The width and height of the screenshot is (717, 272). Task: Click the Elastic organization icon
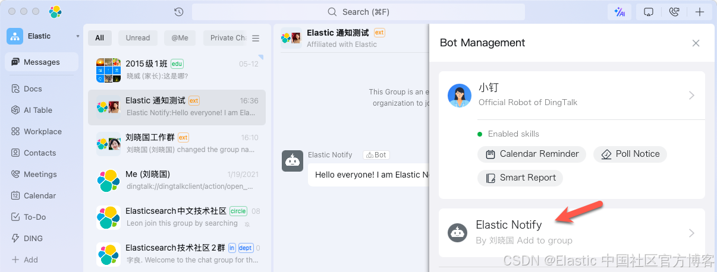click(15, 36)
